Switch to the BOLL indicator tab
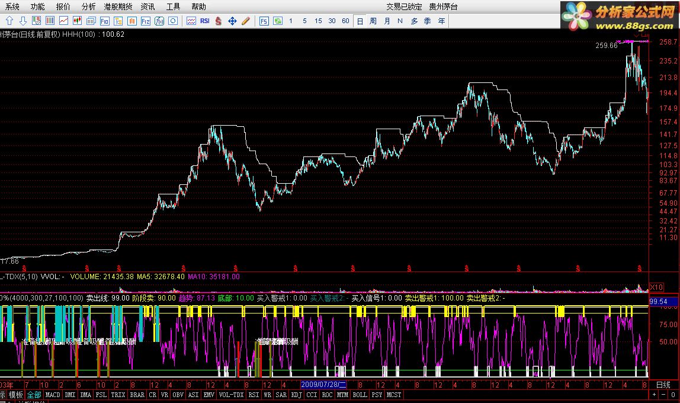 pos(360,395)
